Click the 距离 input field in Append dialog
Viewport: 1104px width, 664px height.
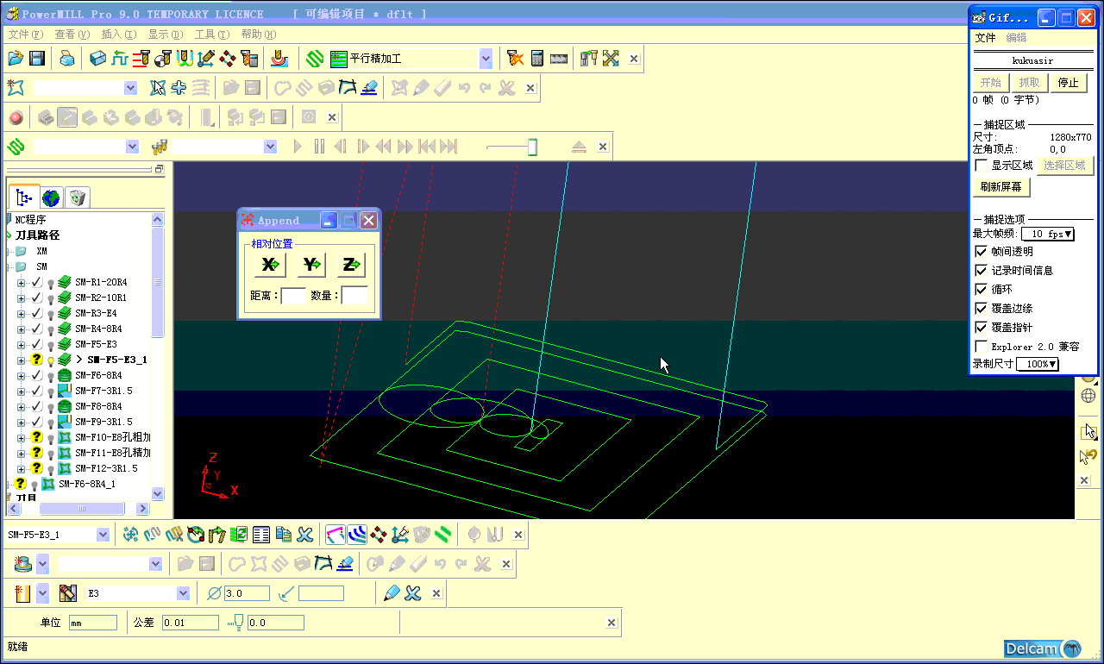pos(293,296)
